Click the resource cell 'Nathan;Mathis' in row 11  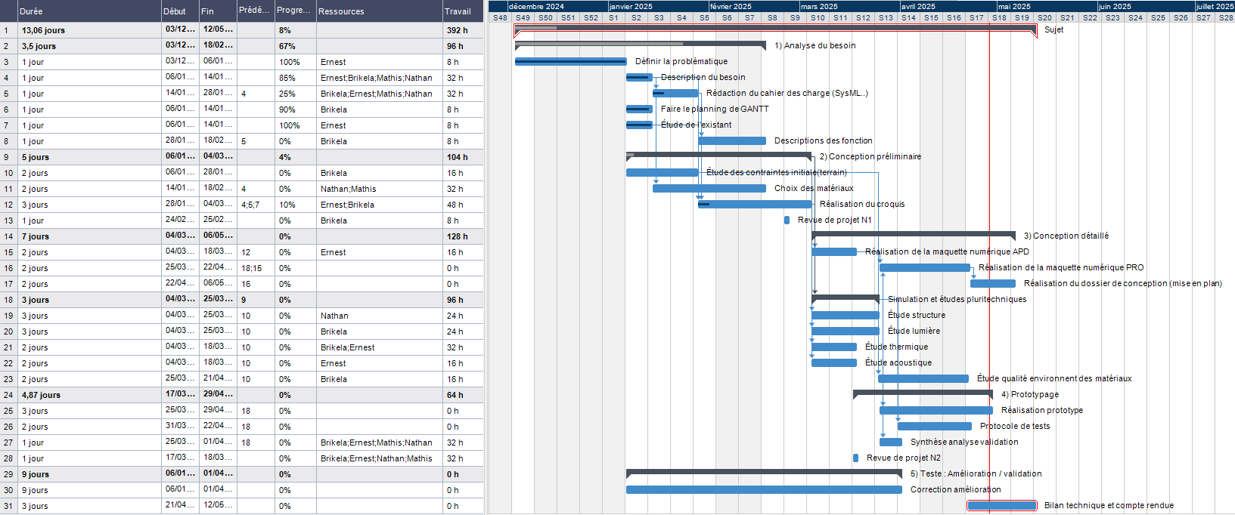(x=378, y=189)
